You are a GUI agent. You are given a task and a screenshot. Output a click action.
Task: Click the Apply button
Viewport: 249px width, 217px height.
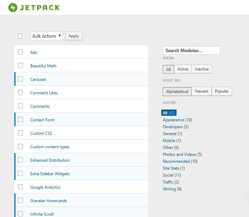pyautogui.click(x=74, y=36)
